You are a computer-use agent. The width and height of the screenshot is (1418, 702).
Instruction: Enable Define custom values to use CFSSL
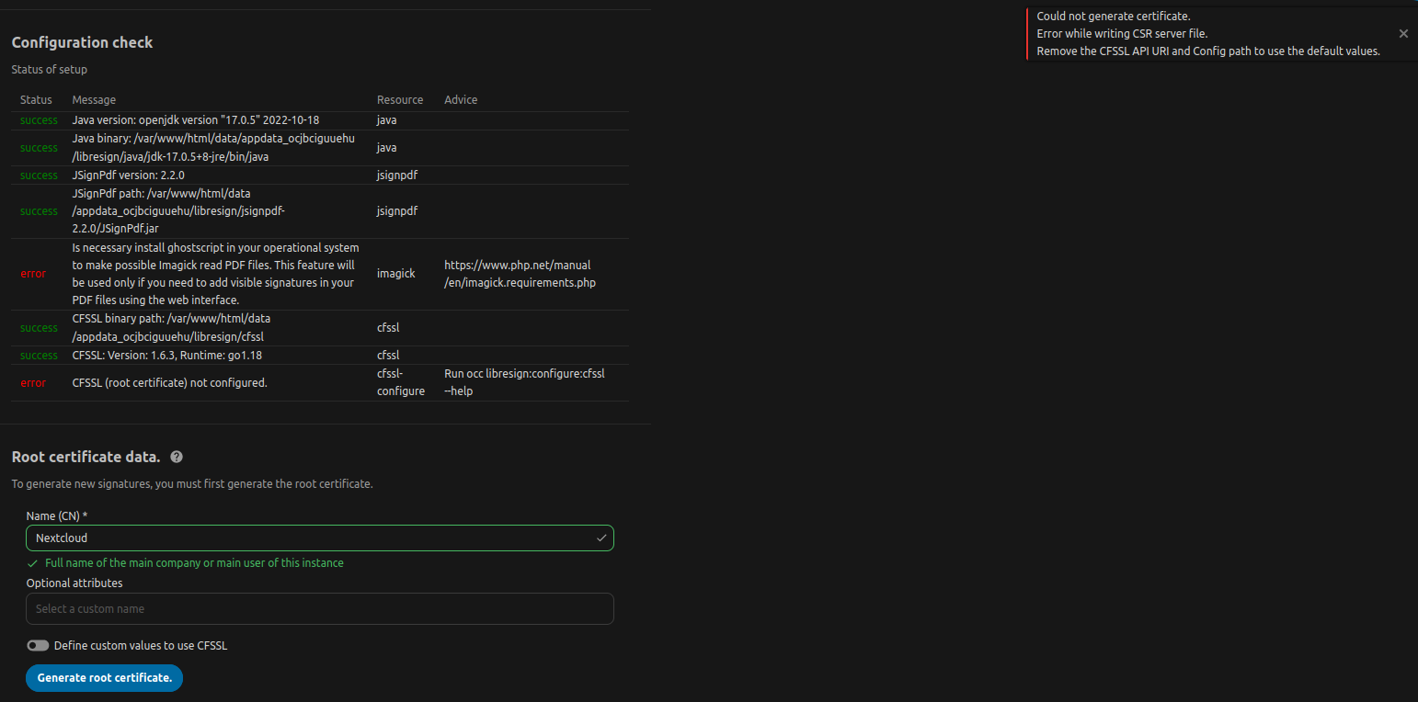[x=38, y=645]
